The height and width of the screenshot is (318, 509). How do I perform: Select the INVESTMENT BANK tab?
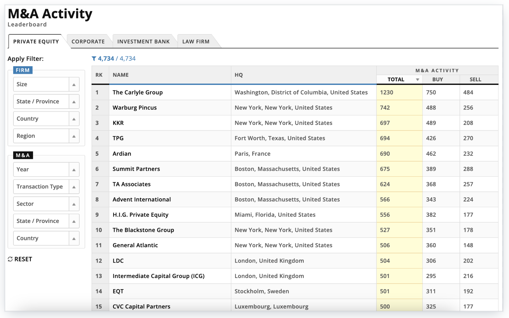[144, 41]
